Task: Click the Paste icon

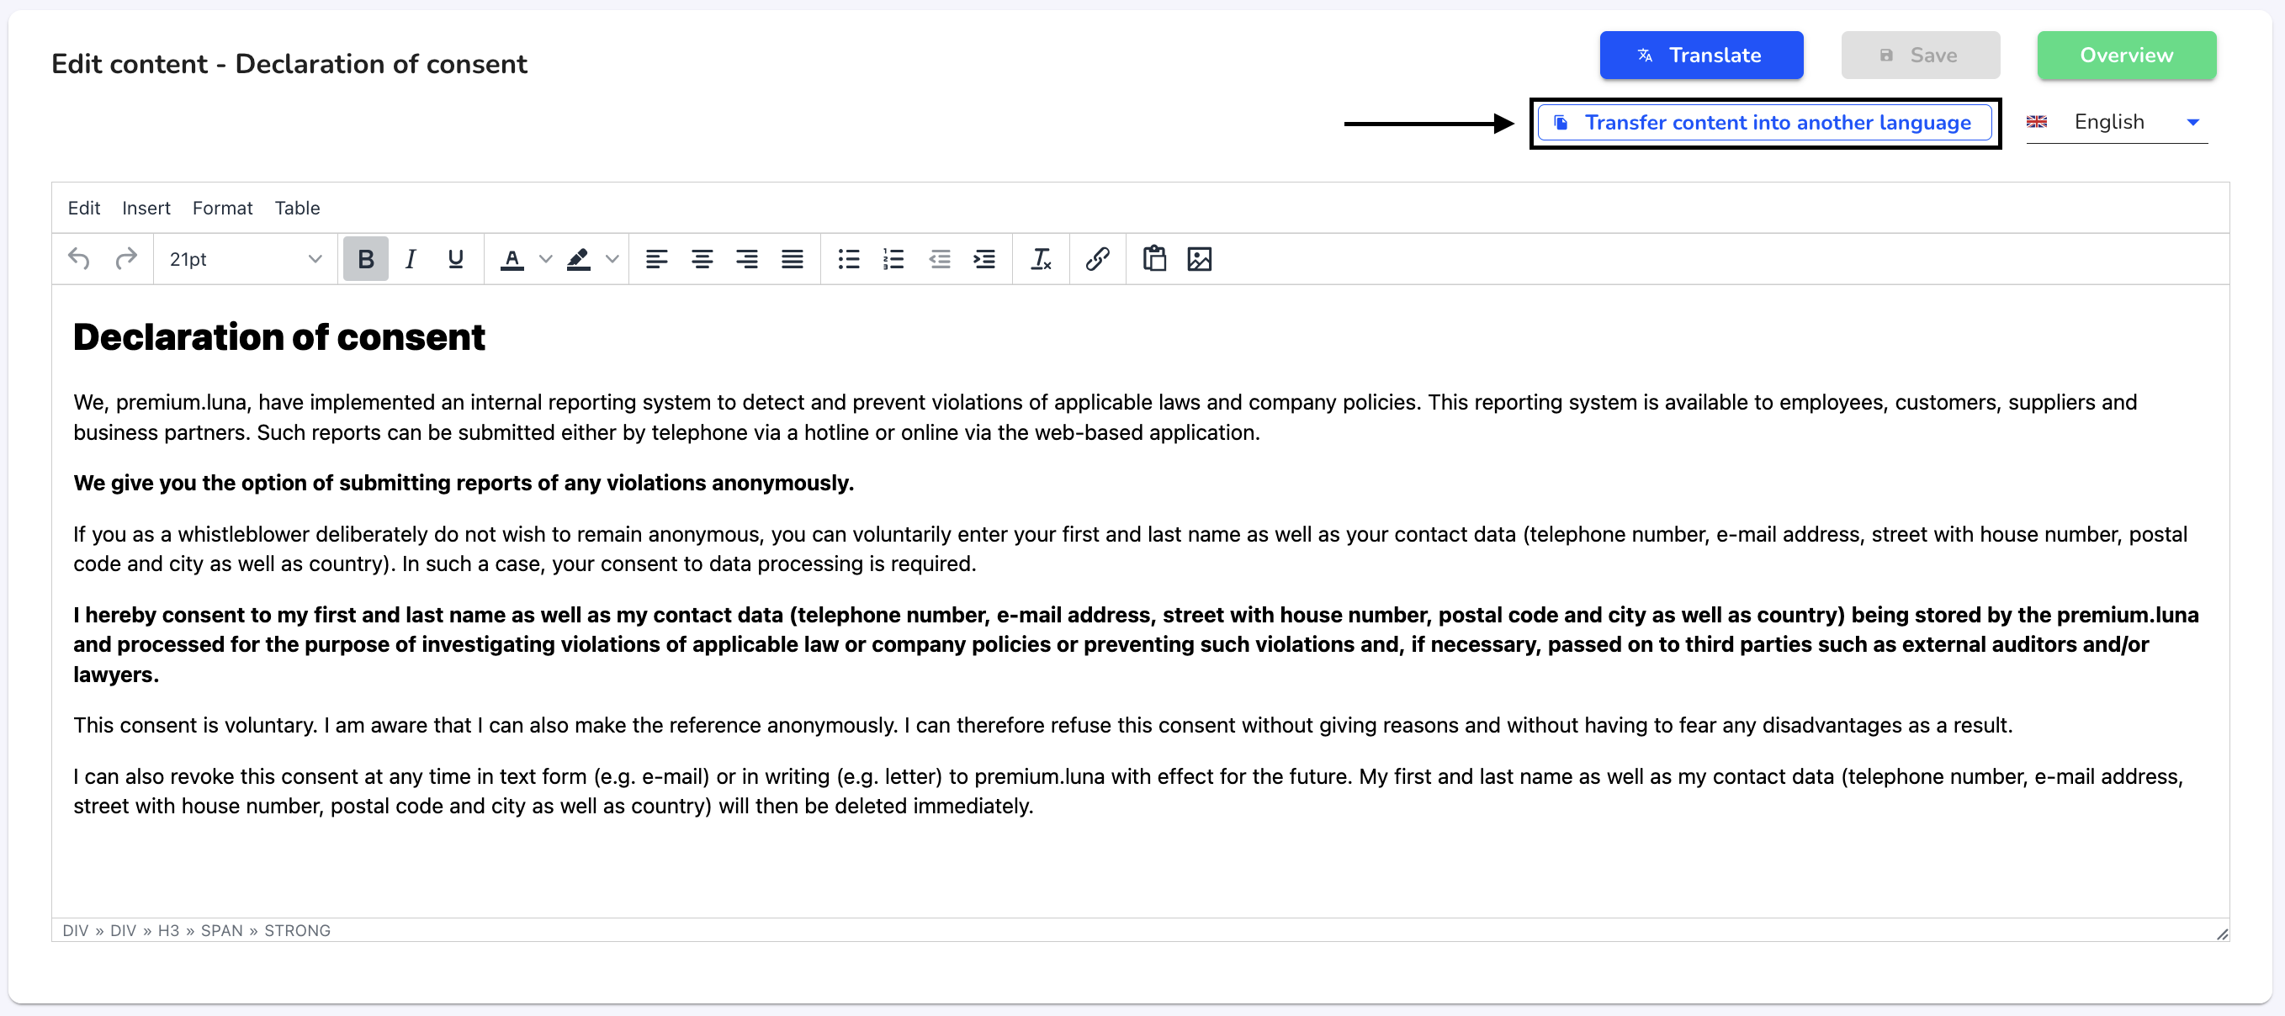Action: point(1154,261)
